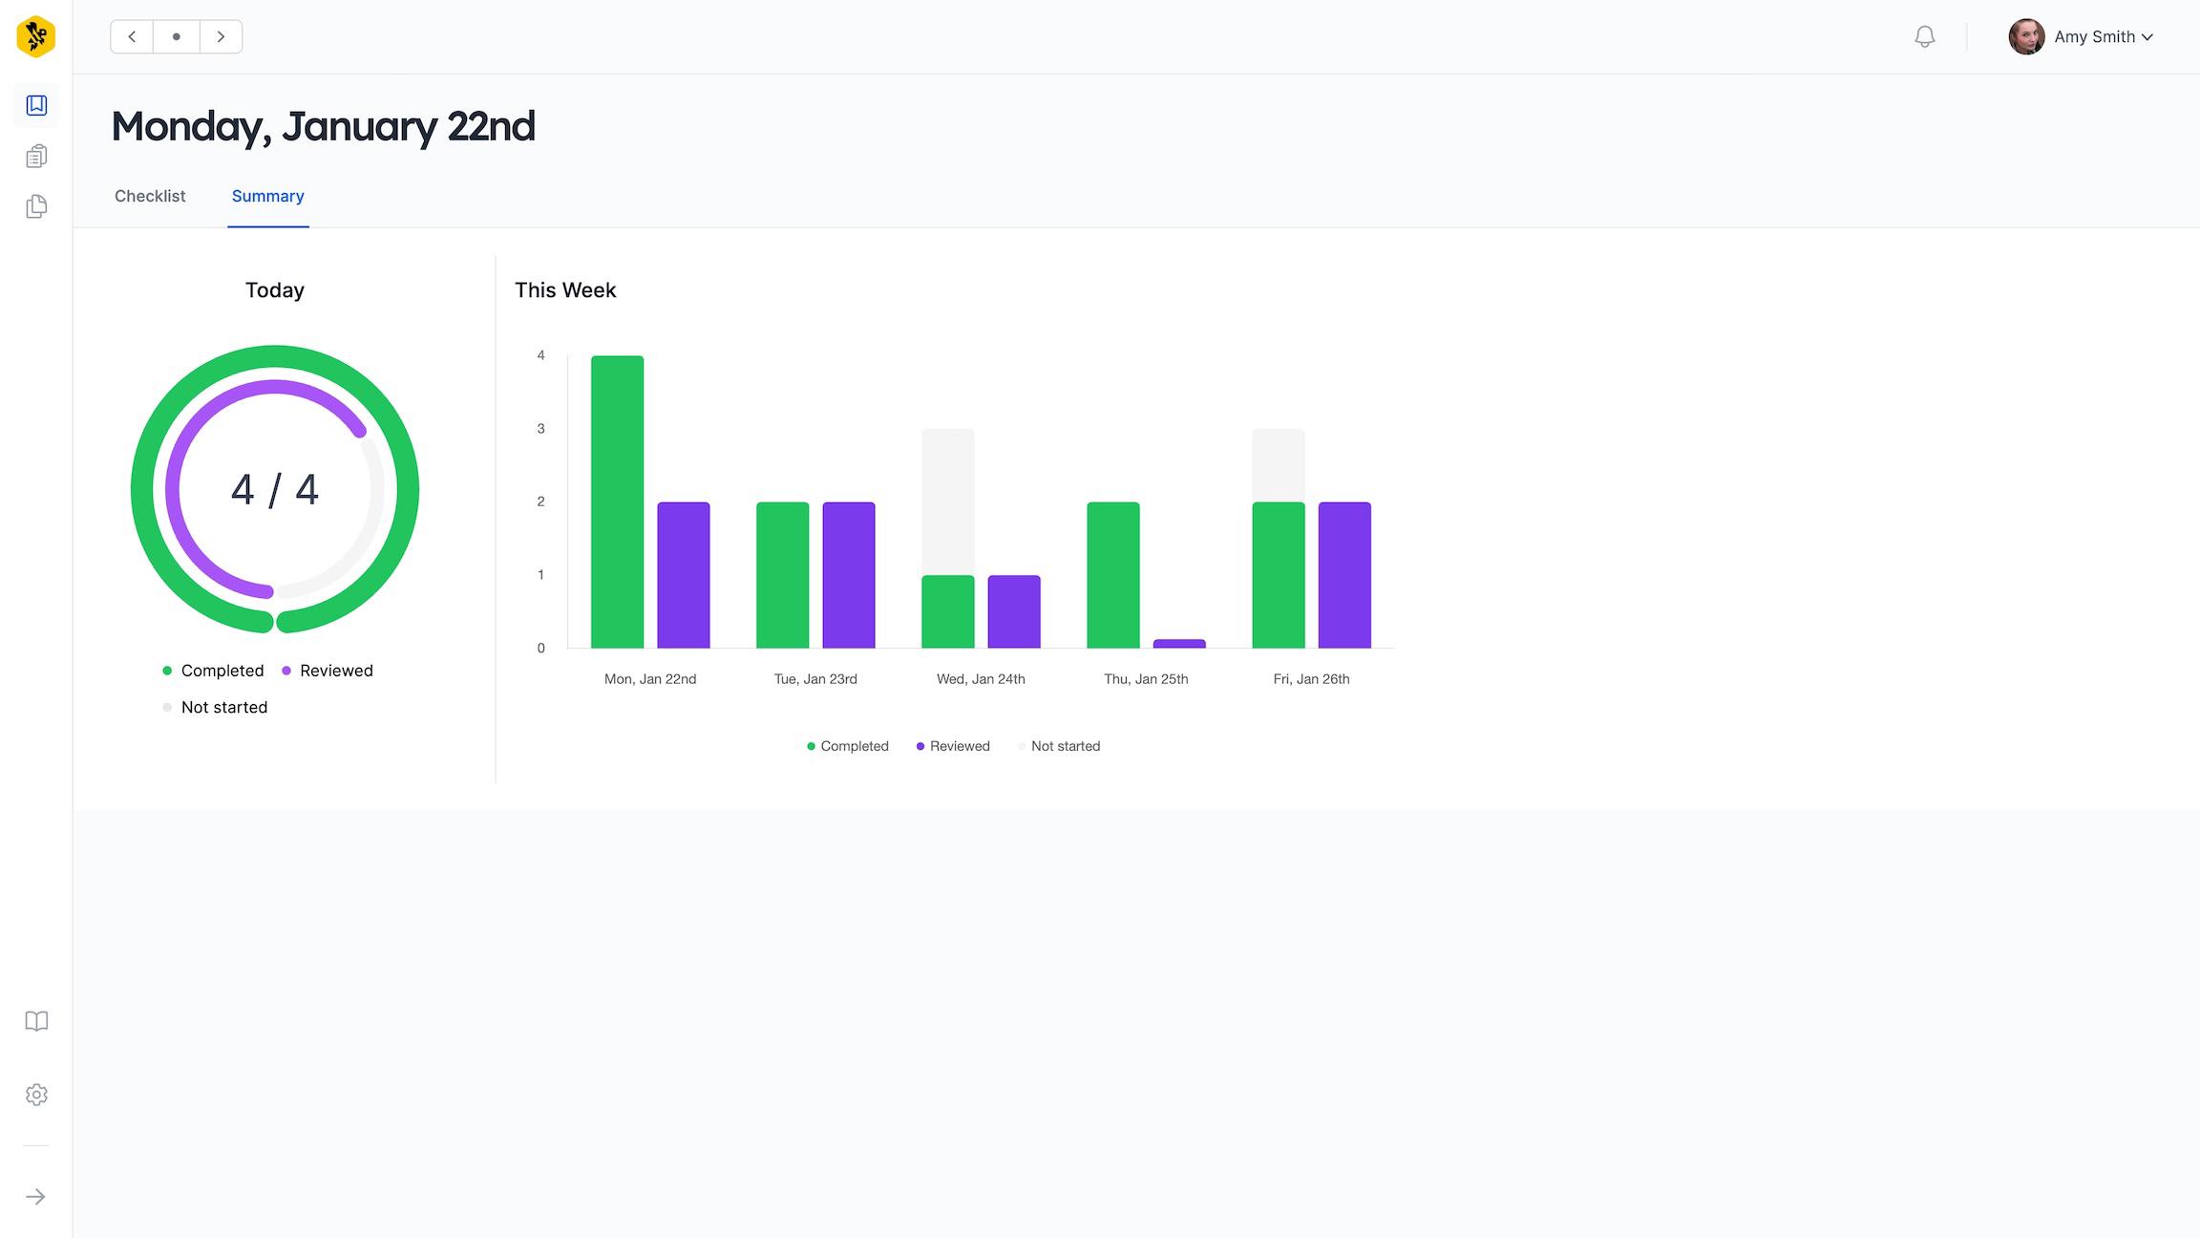The height and width of the screenshot is (1238, 2200).
Task: Open the clipboard checklist sidebar icon
Action: point(36,156)
